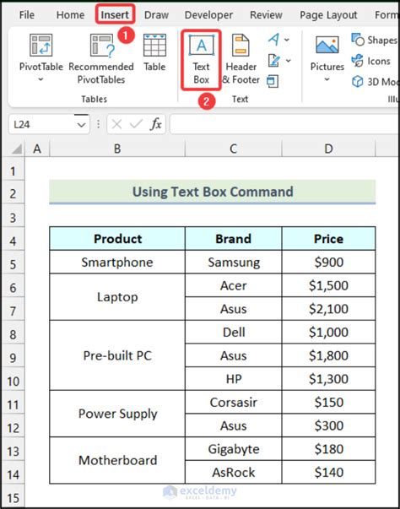Select column C header
Screen dimensions: 400x509
click(234, 149)
